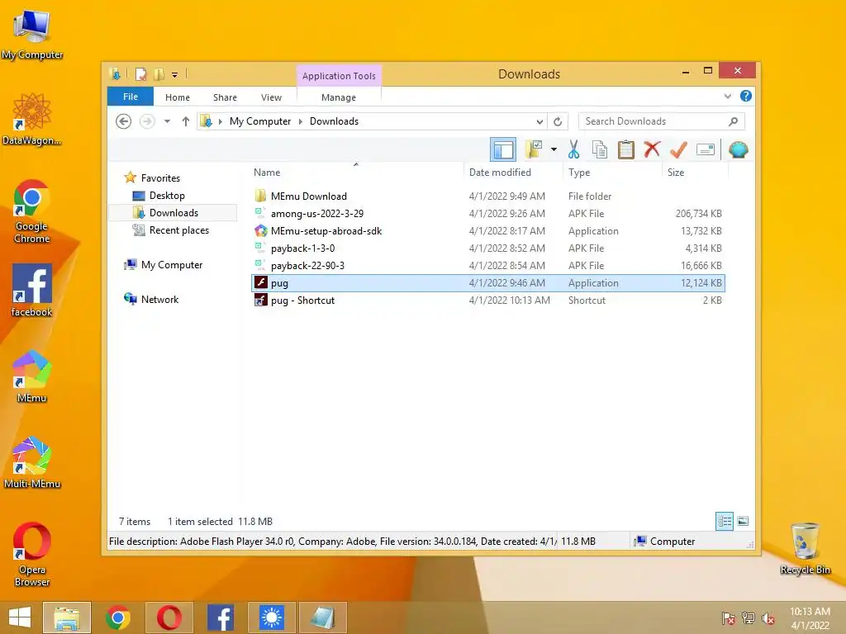Click the Forward navigation arrow
This screenshot has width=846, height=634.
click(147, 121)
